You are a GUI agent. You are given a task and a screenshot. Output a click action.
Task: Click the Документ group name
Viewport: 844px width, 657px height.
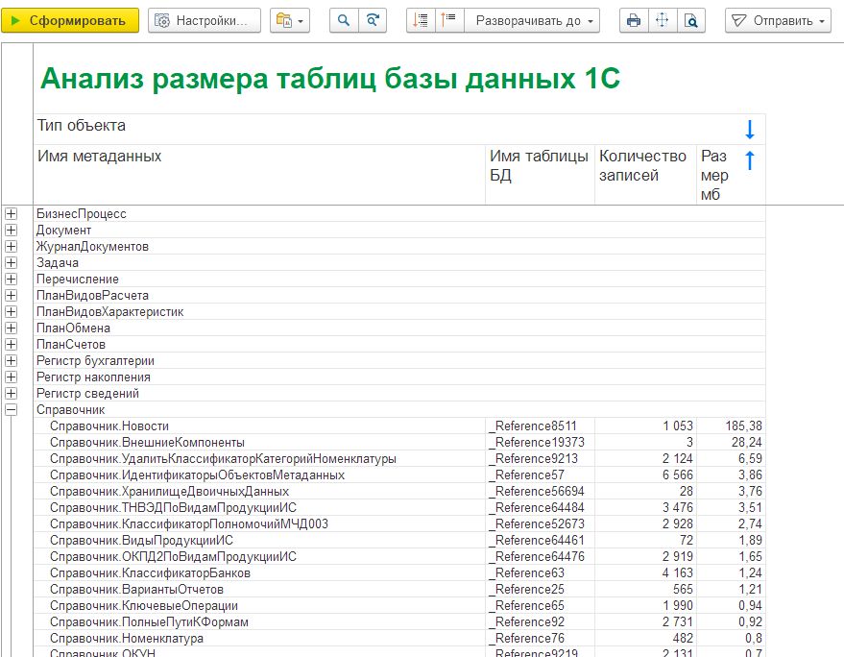[63, 230]
